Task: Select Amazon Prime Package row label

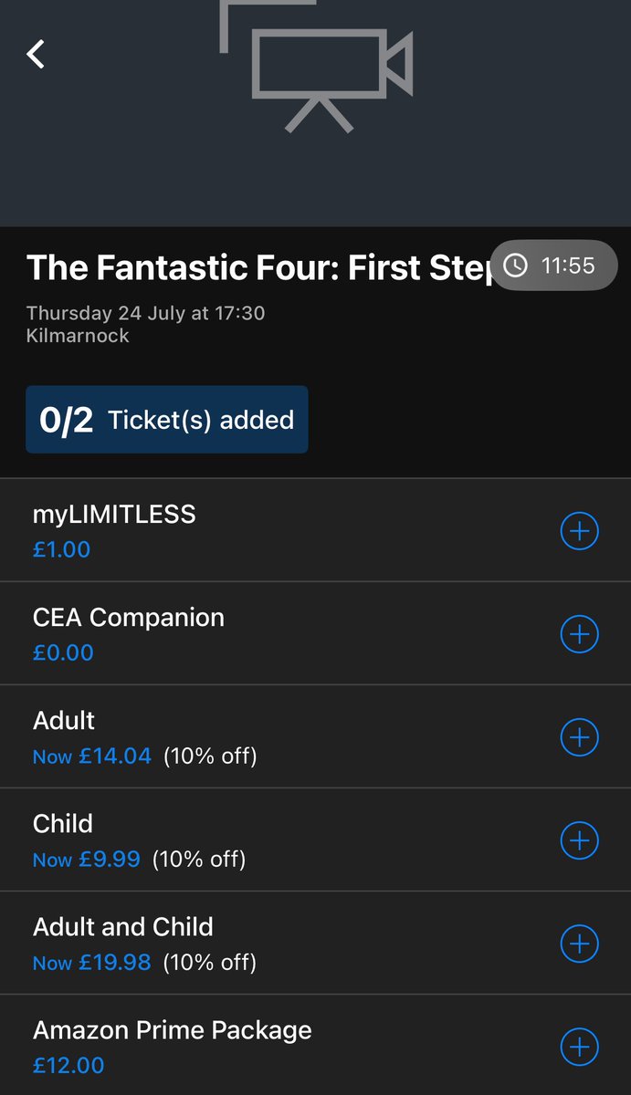Action: coord(173,1030)
